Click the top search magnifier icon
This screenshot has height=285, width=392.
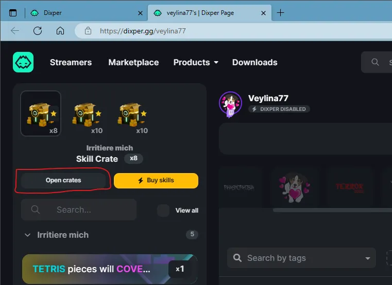coord(375,62)
